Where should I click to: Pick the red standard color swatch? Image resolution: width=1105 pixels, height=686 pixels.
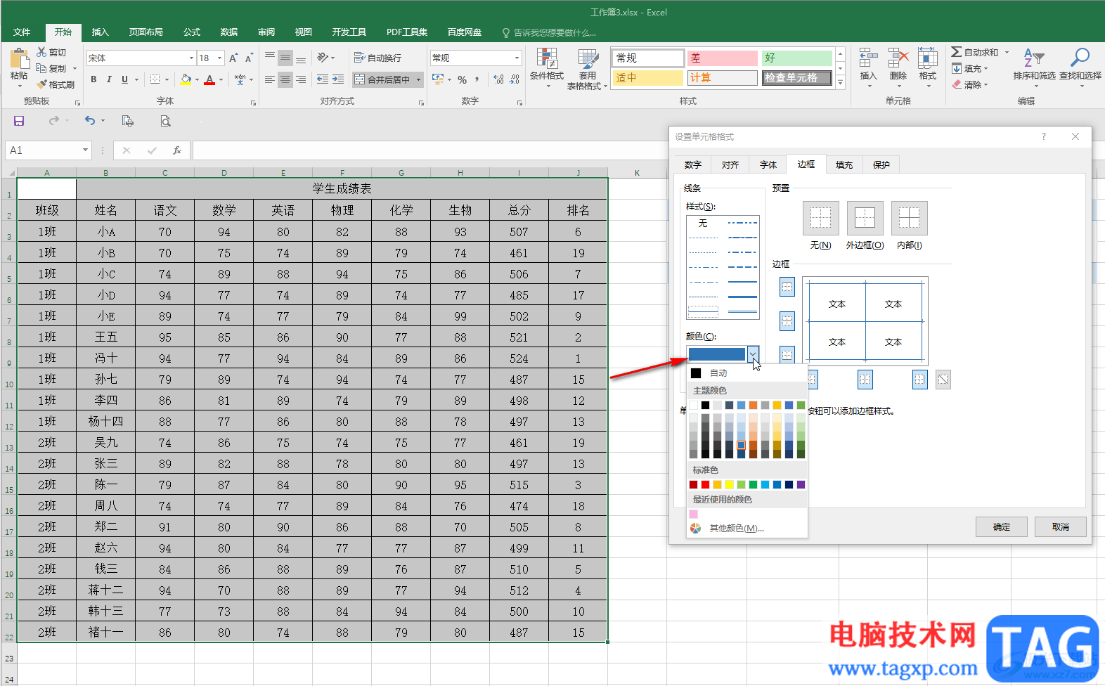point(705,484)
